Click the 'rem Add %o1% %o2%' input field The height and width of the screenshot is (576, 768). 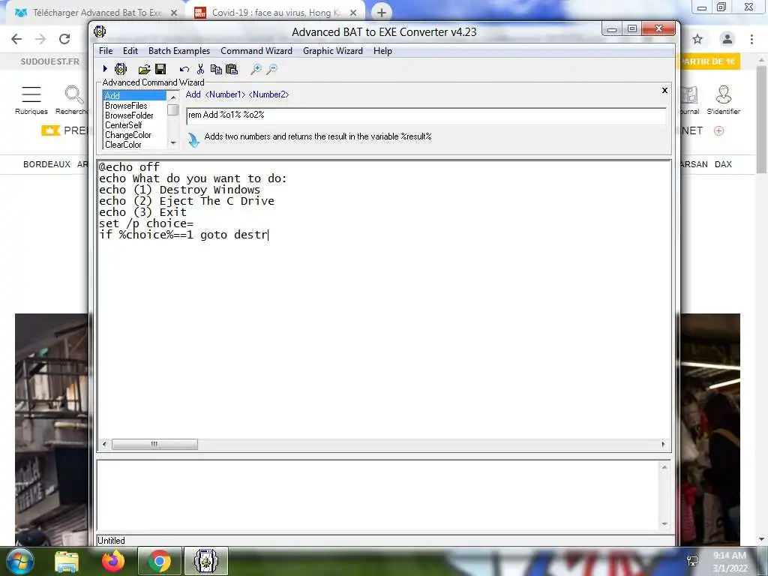[426, 115]
